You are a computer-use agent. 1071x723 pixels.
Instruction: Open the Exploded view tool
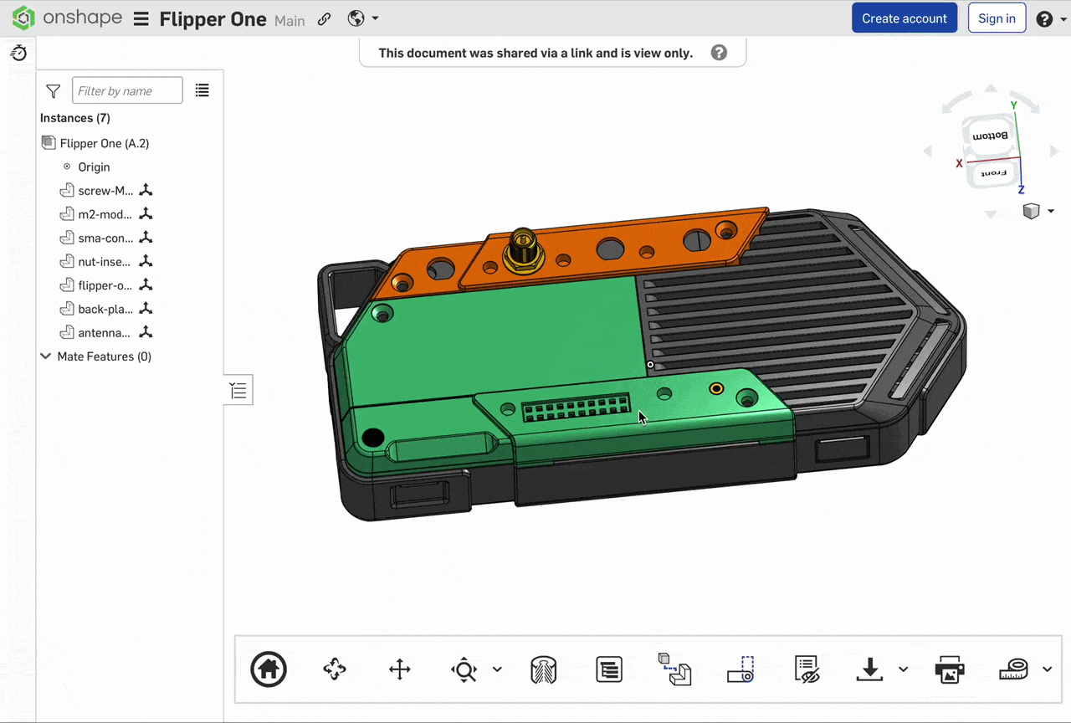(674, 669)
